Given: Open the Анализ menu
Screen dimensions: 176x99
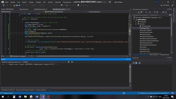Looking at the screenshot, I should point(50,2).
